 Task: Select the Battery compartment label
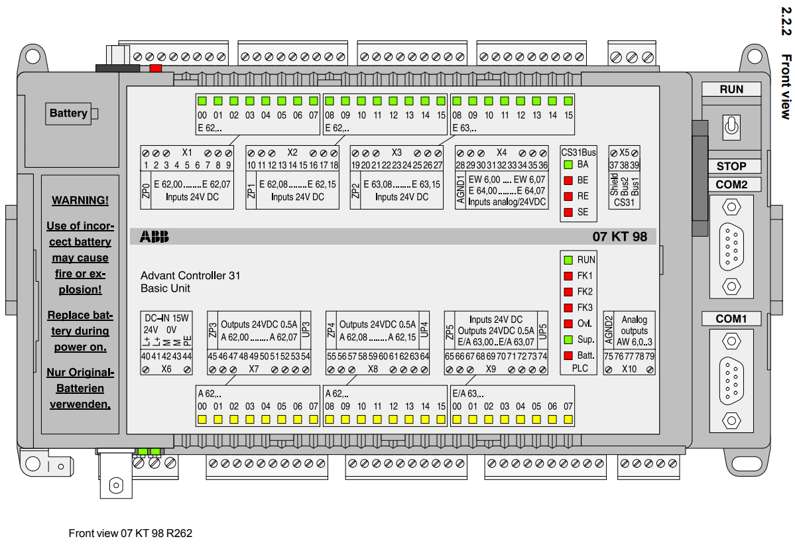point(68,113)
